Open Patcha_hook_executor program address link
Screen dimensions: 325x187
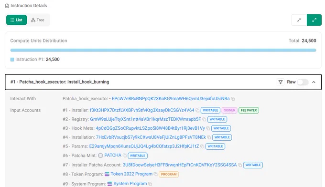click(171, 99)
